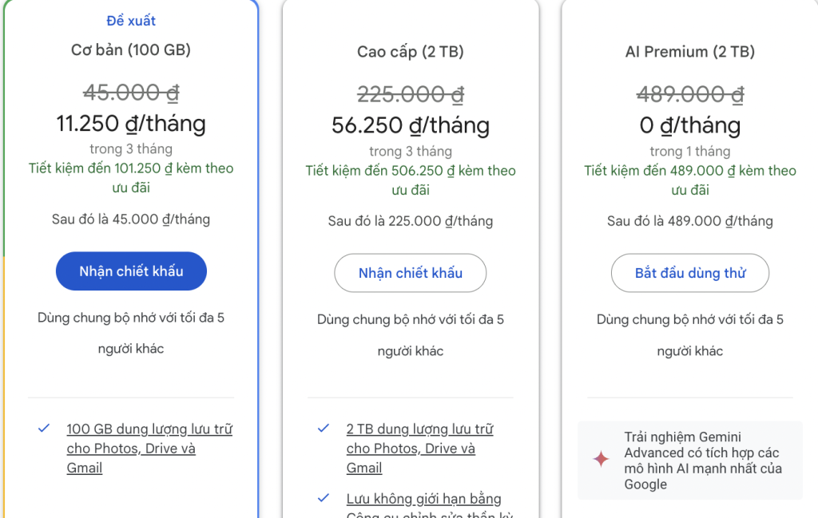Click the Bắt đầu dùng thử button
This screenshot has height=518, width=818.
(689, 274)
